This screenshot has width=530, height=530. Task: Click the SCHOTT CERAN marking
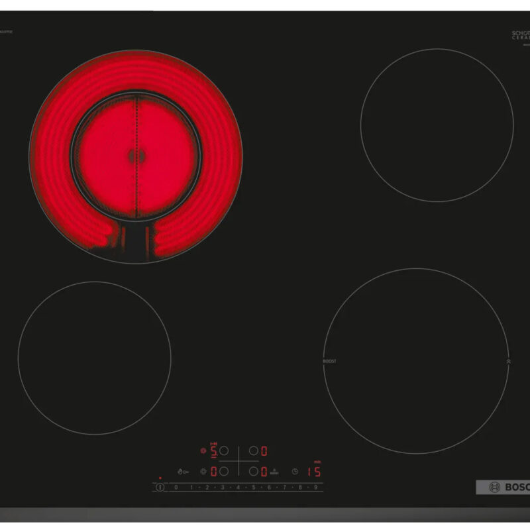click(x=521, y=35)
